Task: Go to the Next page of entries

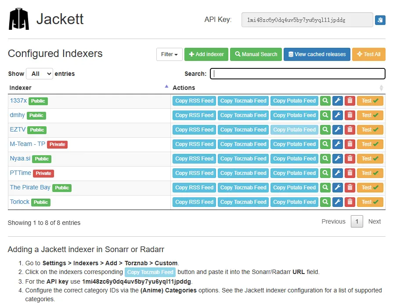Action: pos(374,221)
